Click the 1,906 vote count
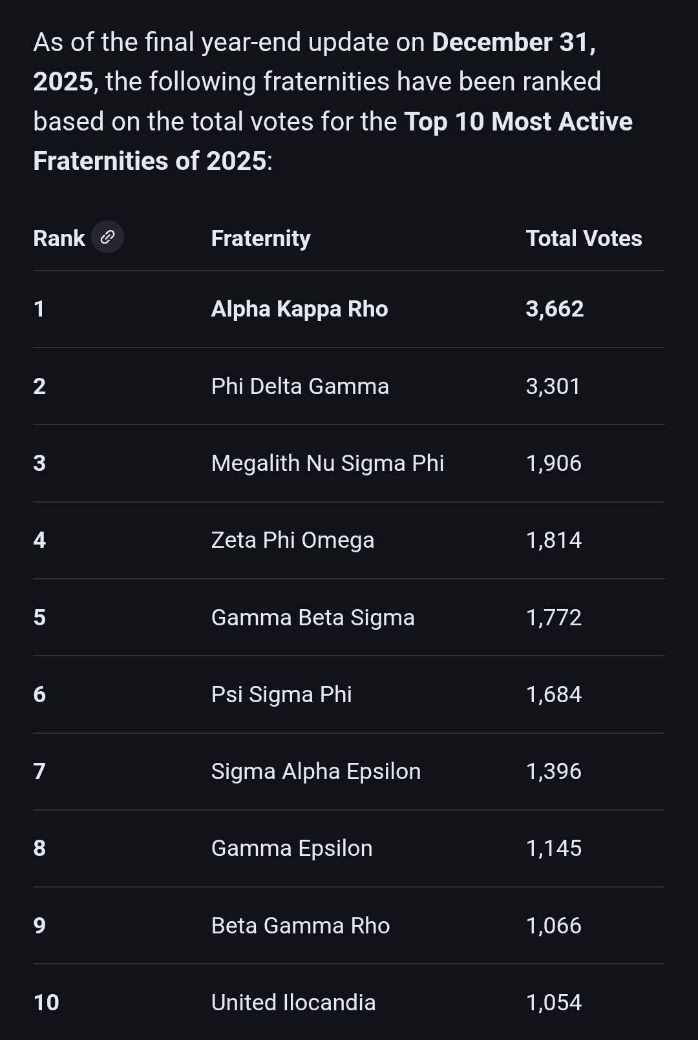The width and height of the screenshot is (698, 1040). 554,463
